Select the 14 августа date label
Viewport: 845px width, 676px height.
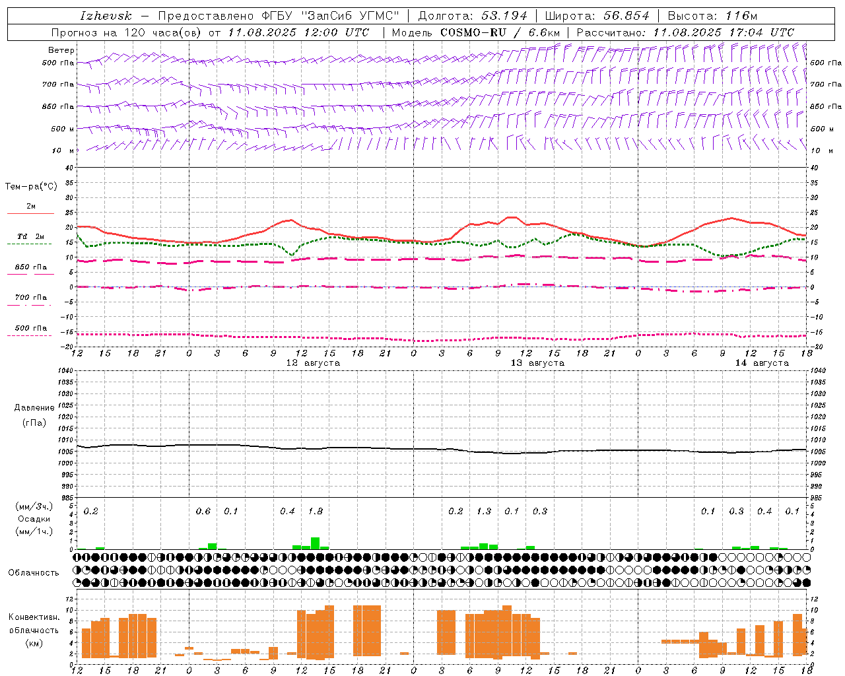(762, 363)
